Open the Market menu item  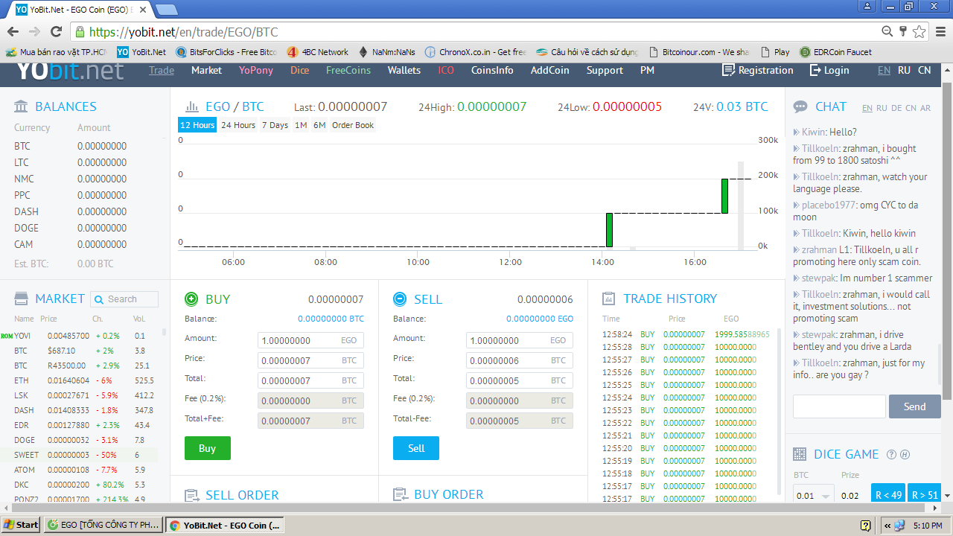[206, 70]
